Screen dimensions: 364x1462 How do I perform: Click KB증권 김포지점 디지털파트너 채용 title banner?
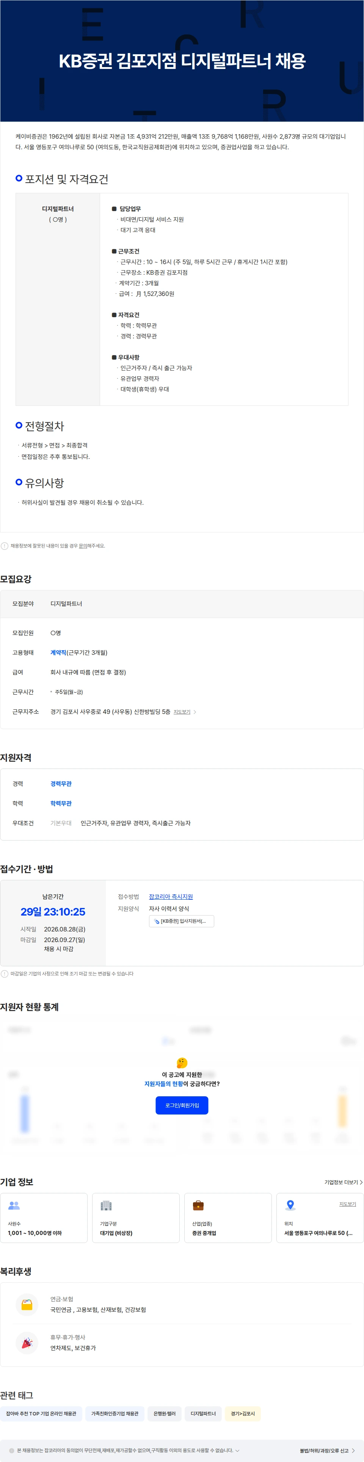click(x=182, y=61)
